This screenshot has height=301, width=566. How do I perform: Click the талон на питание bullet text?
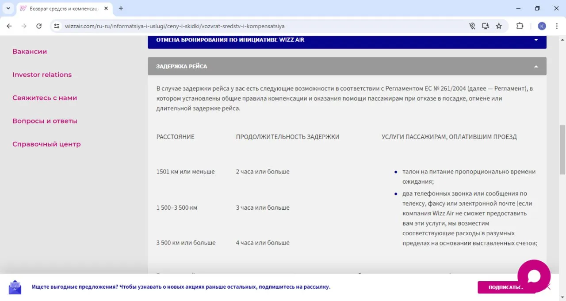(469, 177)
